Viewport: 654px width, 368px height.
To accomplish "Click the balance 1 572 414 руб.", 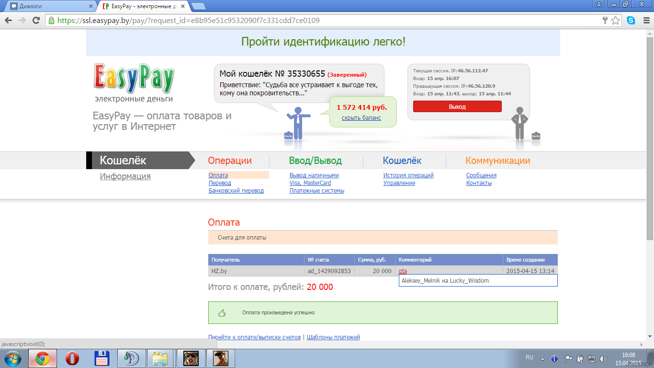I will click(x=361, y=107).
